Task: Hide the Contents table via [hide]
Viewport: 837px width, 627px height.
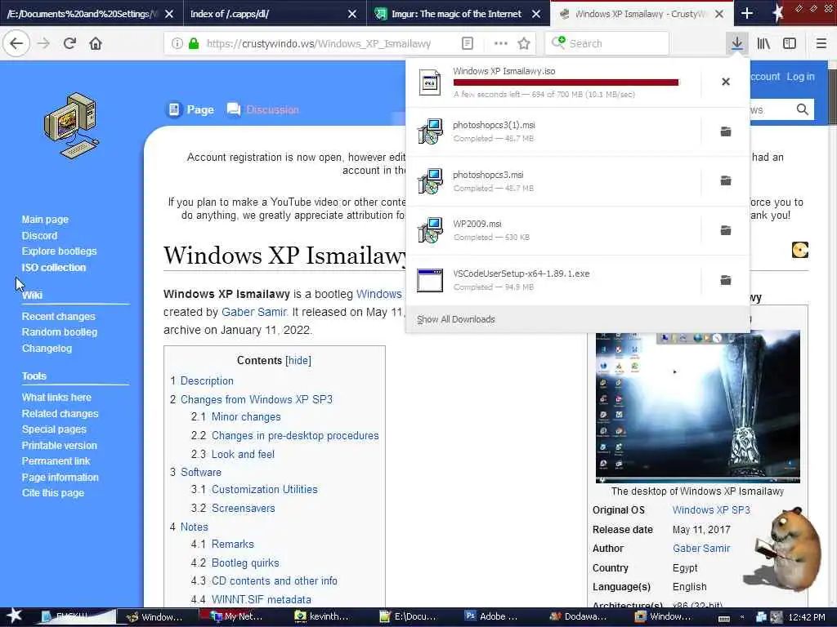Action: coord(298,360)
